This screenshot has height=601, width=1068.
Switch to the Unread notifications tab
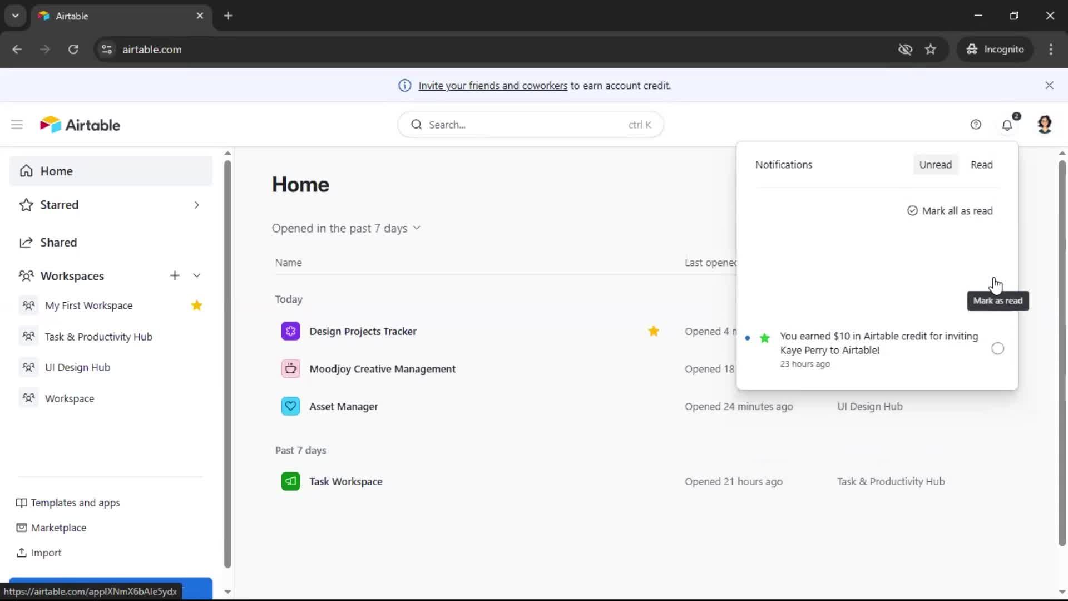click(x=935, y=165)
